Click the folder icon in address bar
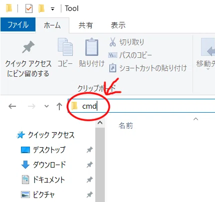215x202 pixels. click(74, 106)
